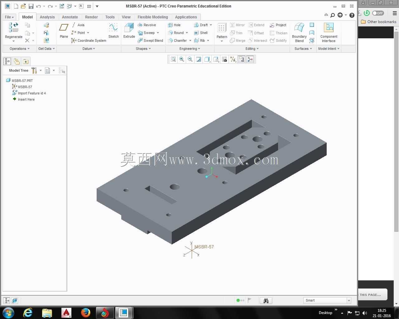Switch to the Folder Browser tab
The width and height of the screenshot is (399, 319).
tap(17, 61)
